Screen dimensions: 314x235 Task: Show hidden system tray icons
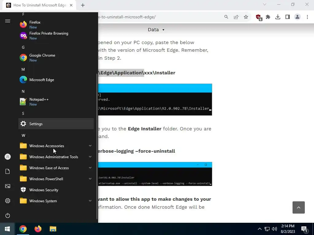259,229
